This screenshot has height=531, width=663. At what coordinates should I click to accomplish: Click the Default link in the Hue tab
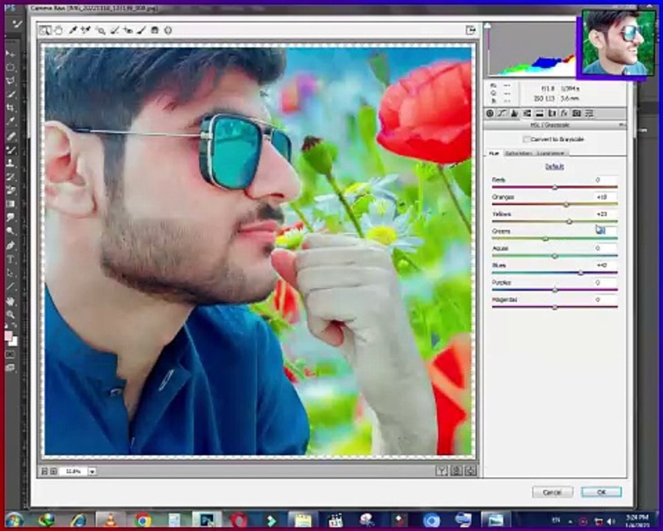tap(554, 167)
